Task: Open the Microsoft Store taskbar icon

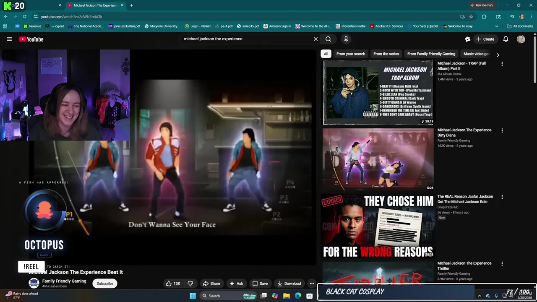Action: pos(309,296)
